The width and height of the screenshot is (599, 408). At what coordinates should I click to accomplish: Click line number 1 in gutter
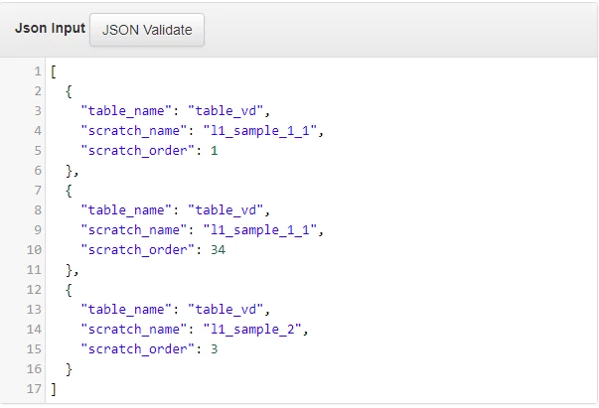pyautogui.click(x=37, y=71)
